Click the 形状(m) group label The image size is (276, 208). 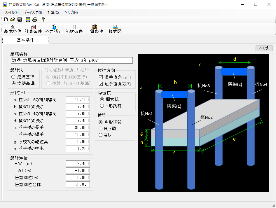(18, 93)
